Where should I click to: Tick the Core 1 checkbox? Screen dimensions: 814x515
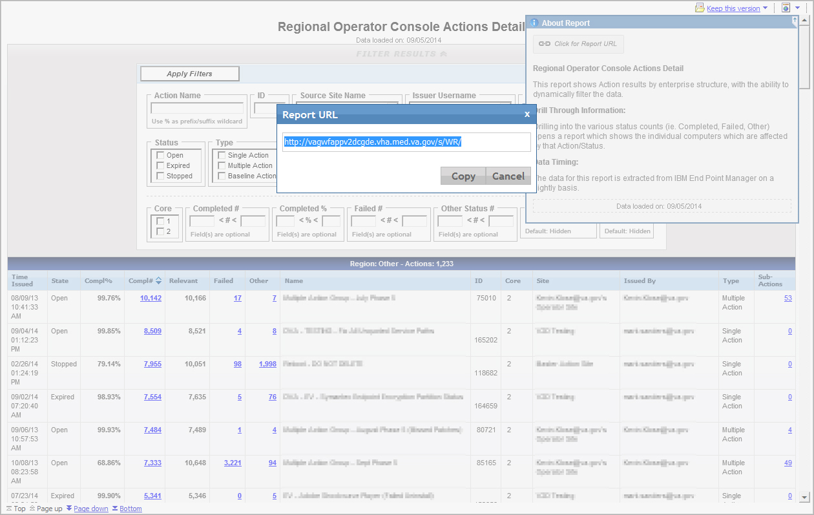[160, 221]
